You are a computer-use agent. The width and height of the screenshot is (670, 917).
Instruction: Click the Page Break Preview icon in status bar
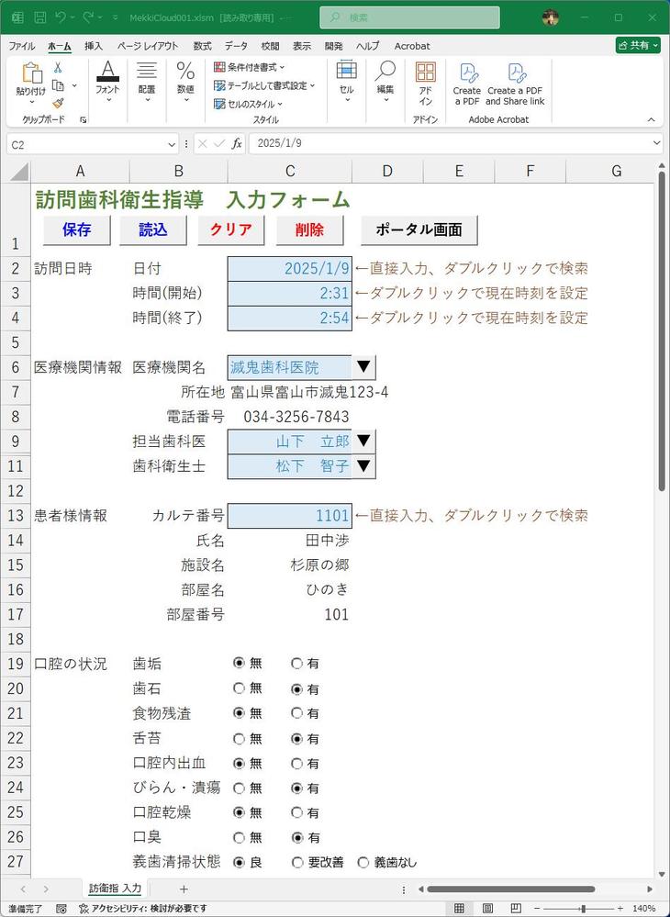[516, 909]
